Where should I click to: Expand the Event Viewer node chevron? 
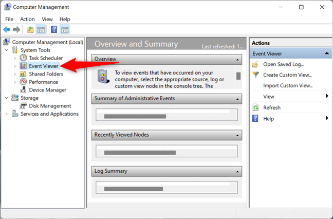point(15,66)
